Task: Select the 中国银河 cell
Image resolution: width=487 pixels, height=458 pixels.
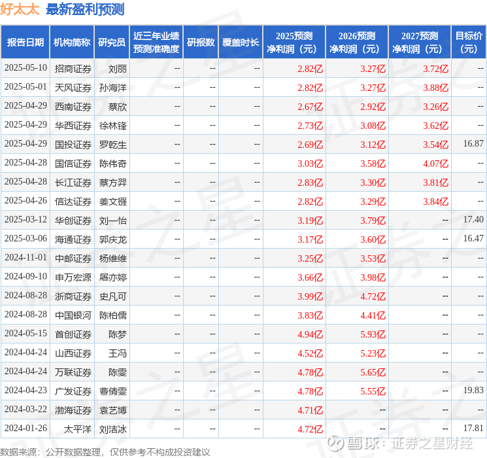Action: point(73,315)
